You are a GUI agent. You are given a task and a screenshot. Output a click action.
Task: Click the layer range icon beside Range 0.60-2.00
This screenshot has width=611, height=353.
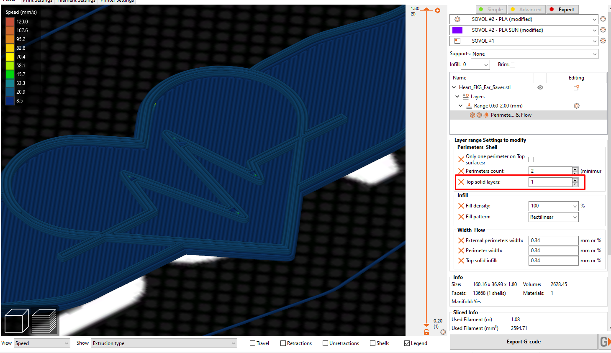coord(469,106)
